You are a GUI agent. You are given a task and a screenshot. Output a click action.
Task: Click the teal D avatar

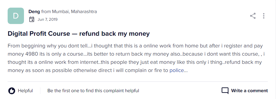(16, 16)
